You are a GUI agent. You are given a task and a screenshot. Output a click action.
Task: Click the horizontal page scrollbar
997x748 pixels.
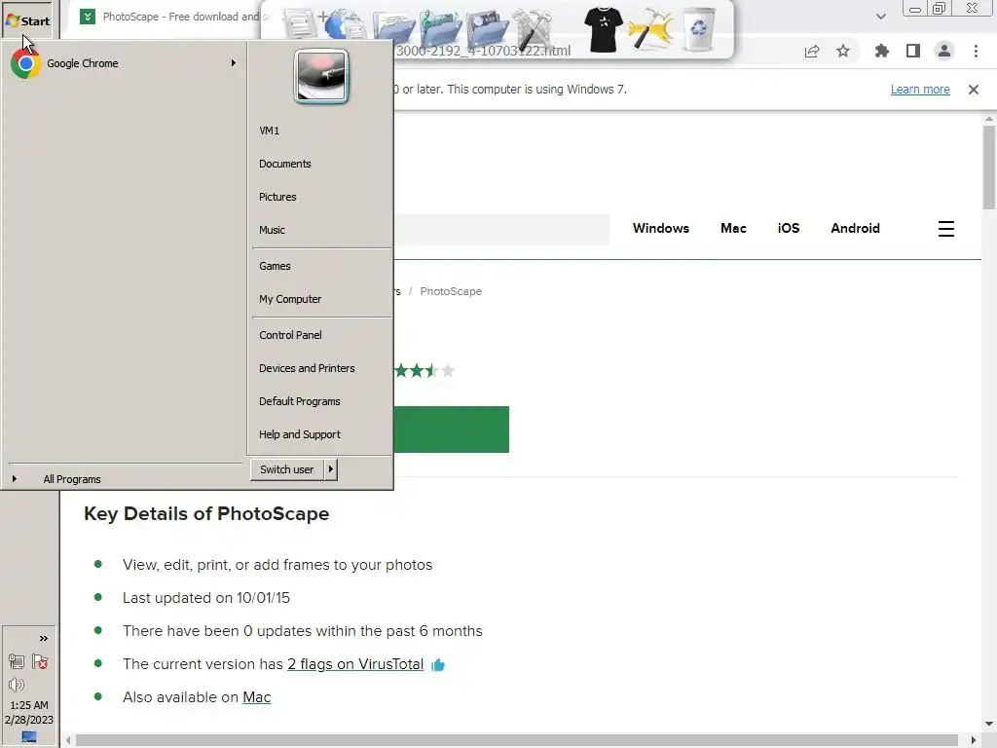[x=516, y=740]
